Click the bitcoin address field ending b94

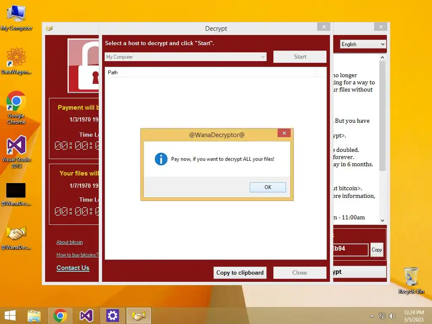click(351, 250)
